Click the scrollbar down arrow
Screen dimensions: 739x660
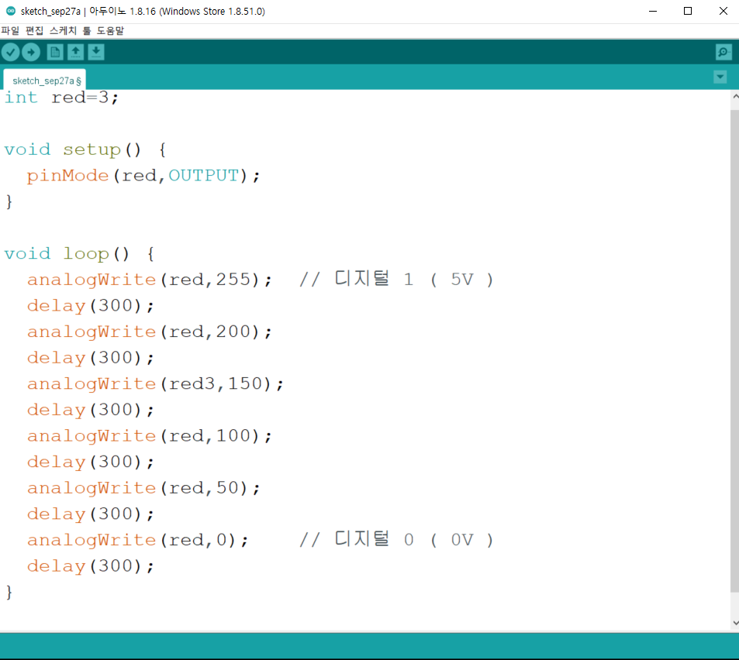(735, 623)
